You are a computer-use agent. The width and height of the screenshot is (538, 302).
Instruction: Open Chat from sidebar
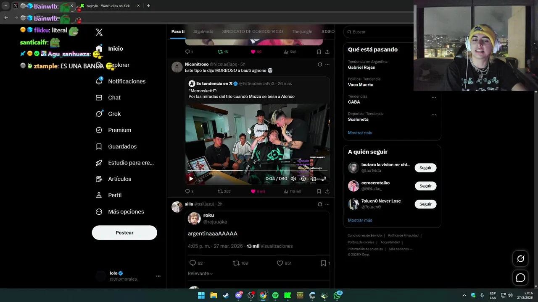tap(108, 98)
